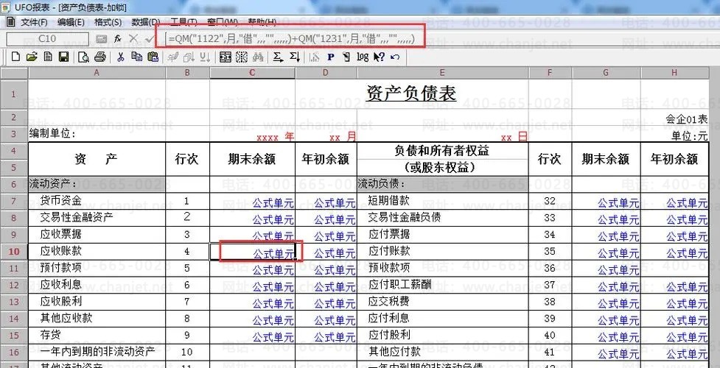720x368 pixels.
Task: Open the 编辑(E) menu
Action: point(71,22)
